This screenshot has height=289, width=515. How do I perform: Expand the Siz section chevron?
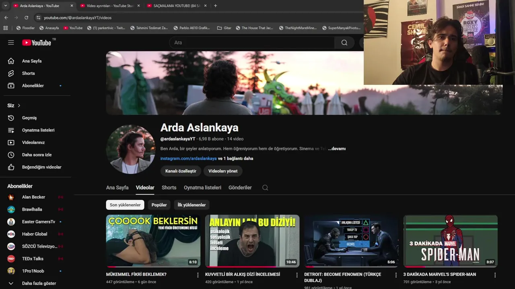(19, 106)
